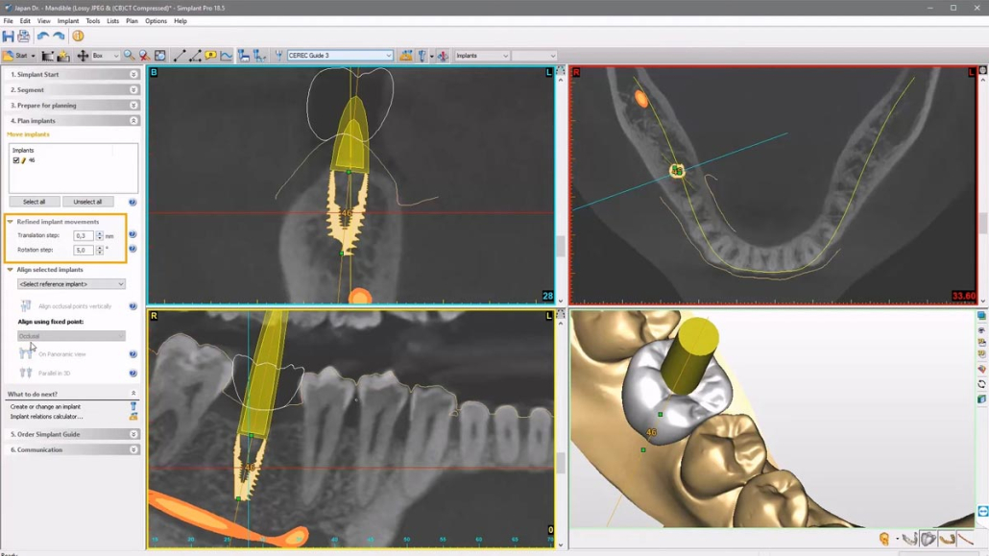Click the Translation step input field
Screen dimensions: 989x556
83,235
